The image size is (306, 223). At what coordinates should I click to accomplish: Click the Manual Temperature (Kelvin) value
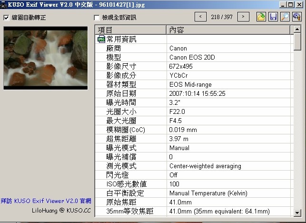click(x=208, y=193)
